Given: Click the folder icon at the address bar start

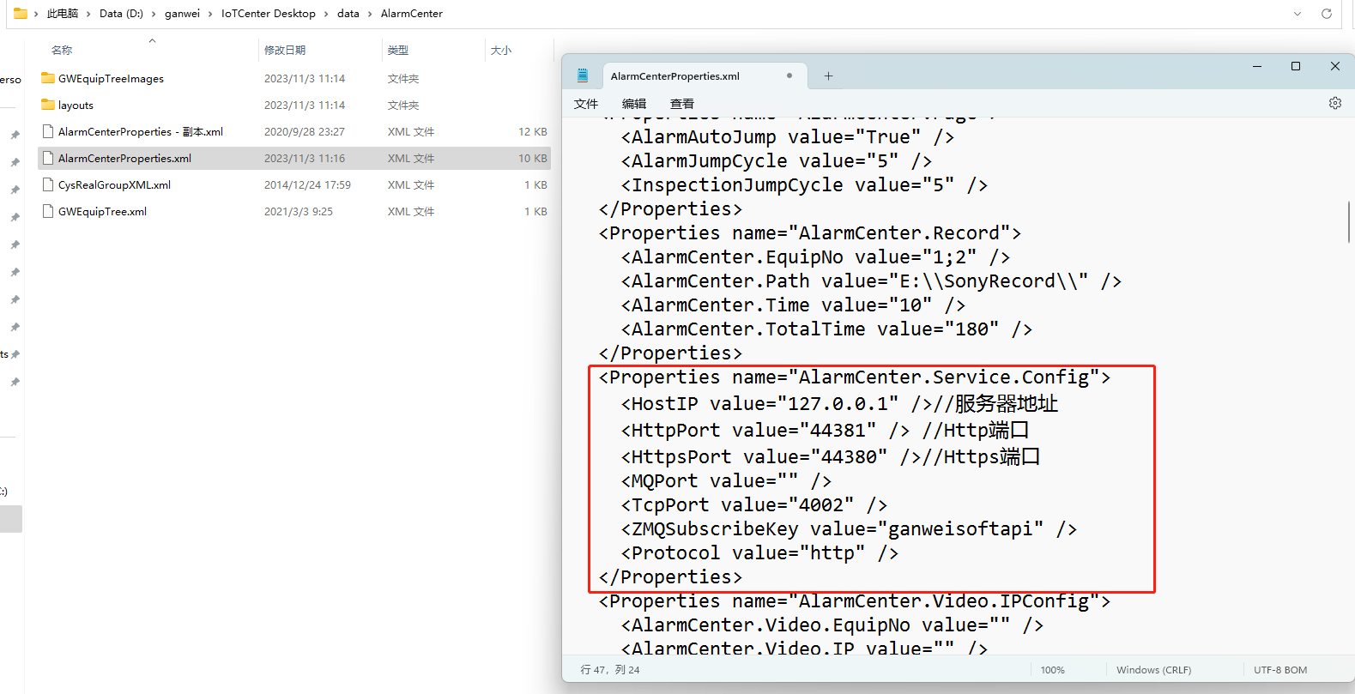Looking at the screenshot, I should 20,14.
